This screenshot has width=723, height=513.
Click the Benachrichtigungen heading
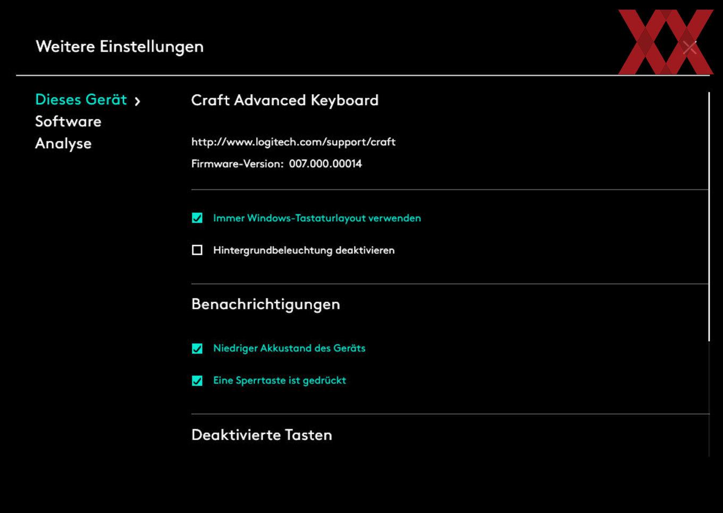click(x=266, y=304)
